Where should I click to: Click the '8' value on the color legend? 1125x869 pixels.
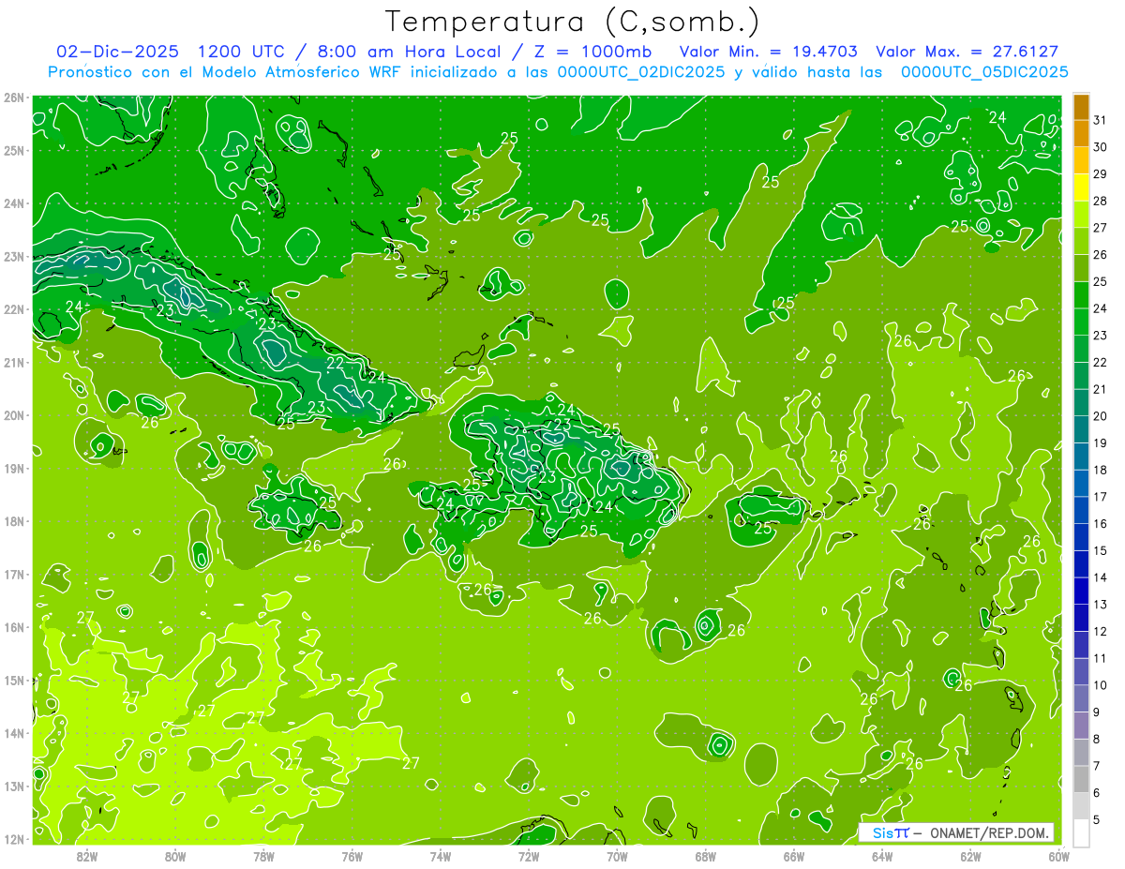[1097, 739]
